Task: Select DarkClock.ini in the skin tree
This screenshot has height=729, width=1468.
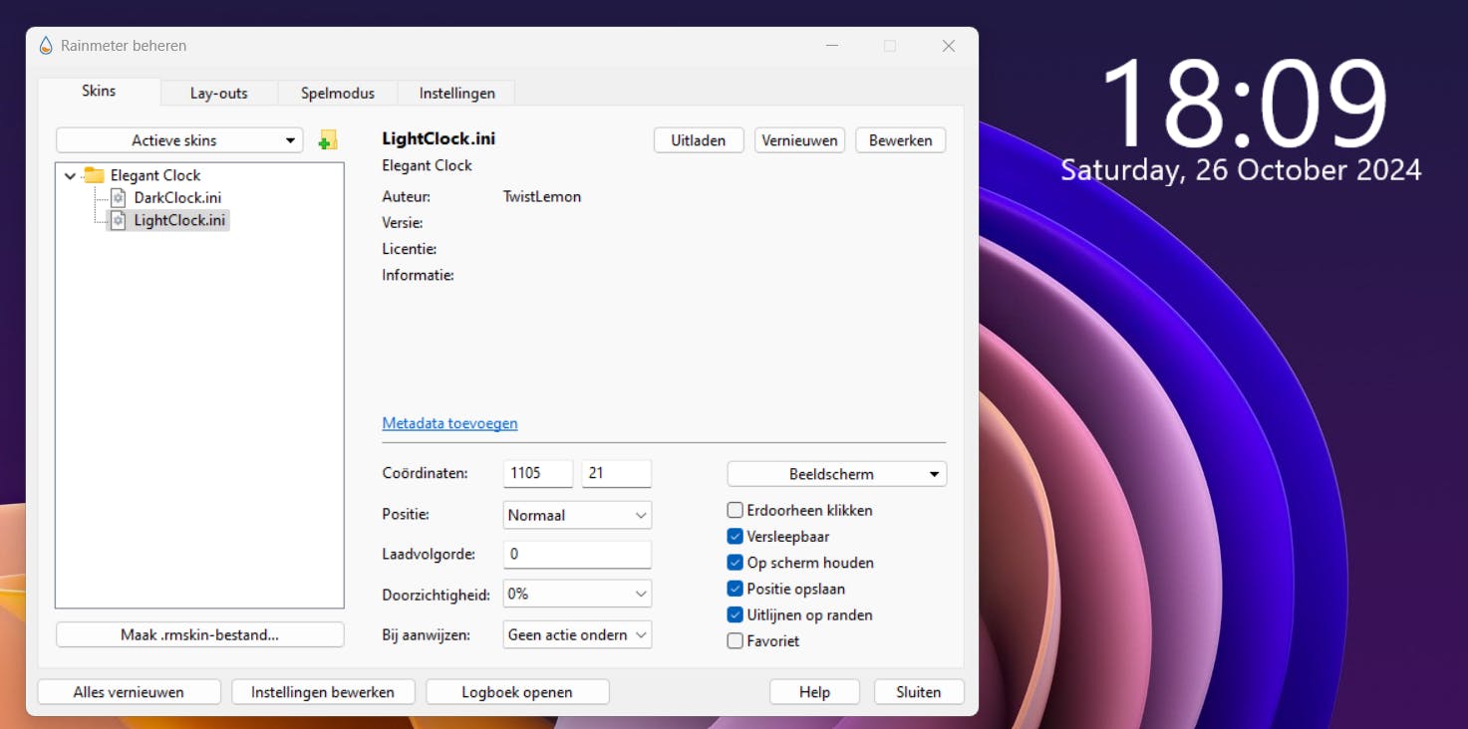Action: [x=177, y=197]
